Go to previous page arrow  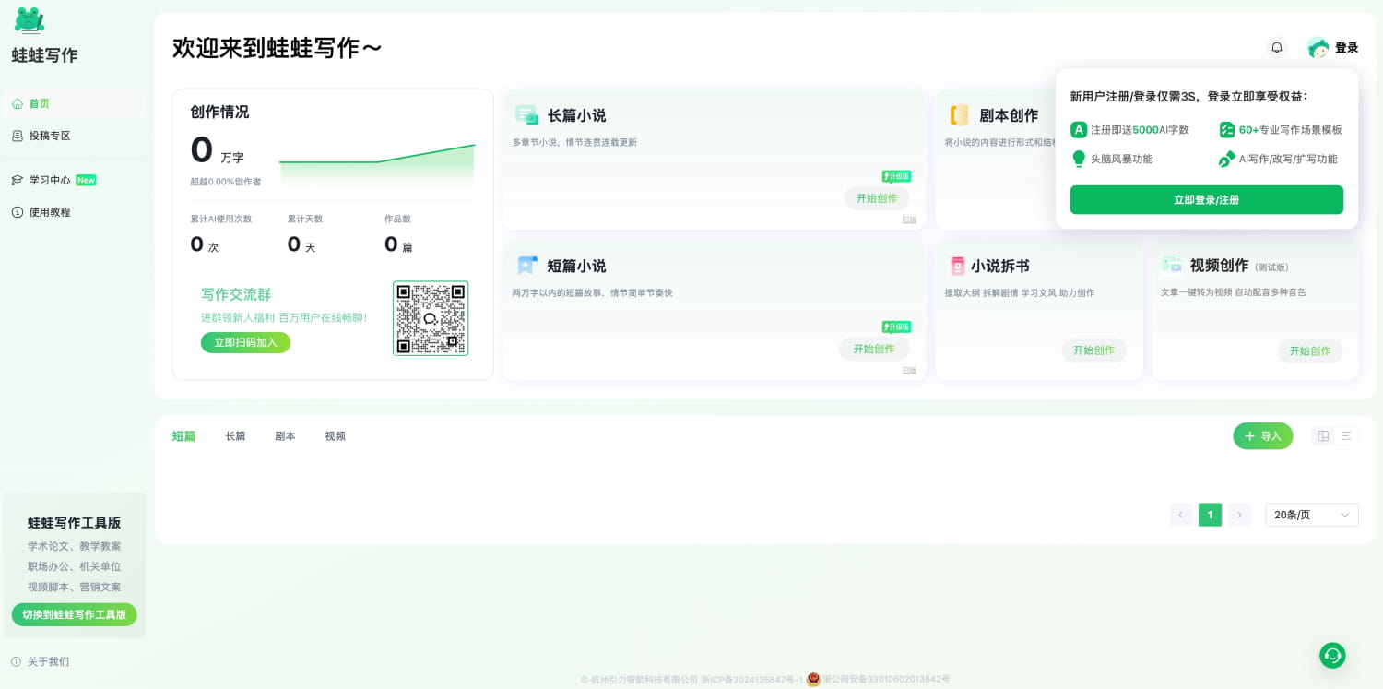[x=1180, y=515]
